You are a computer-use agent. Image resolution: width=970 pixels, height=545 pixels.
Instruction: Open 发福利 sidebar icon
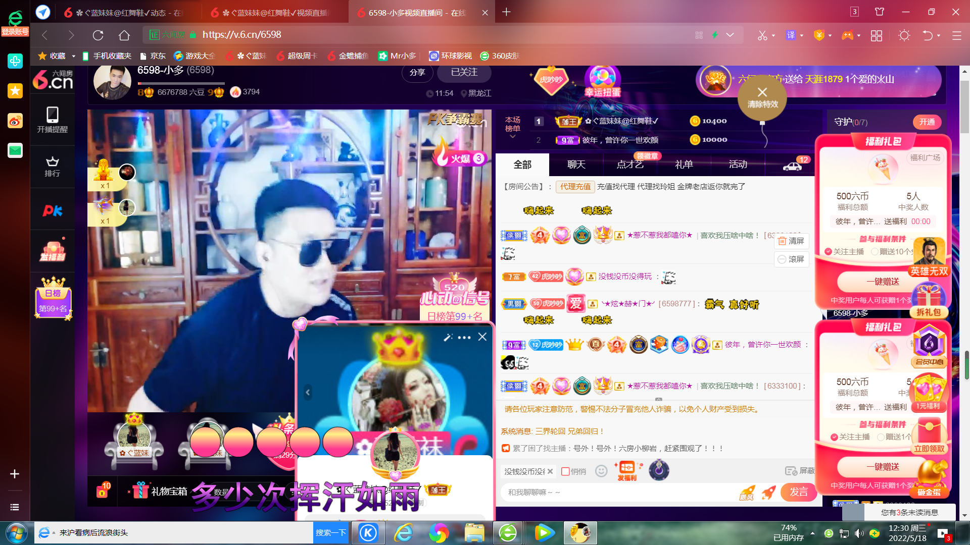[x=53, y=251]
